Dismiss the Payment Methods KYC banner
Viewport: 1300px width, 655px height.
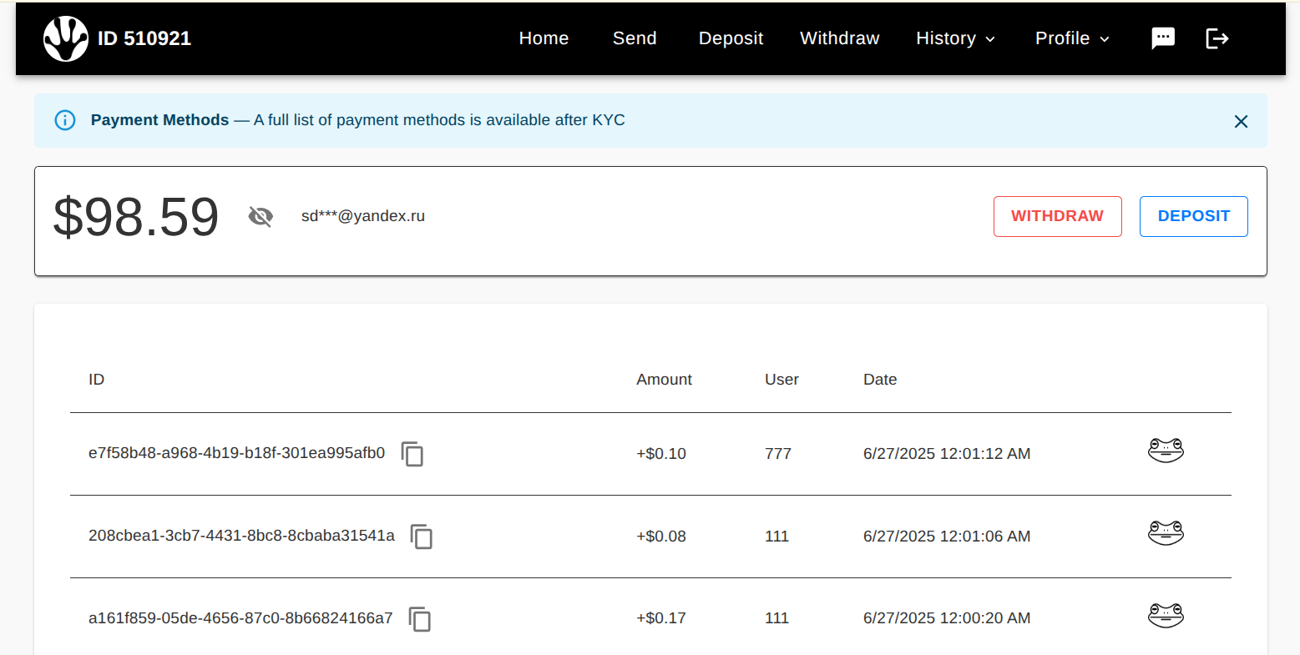tap(1241, 122)
